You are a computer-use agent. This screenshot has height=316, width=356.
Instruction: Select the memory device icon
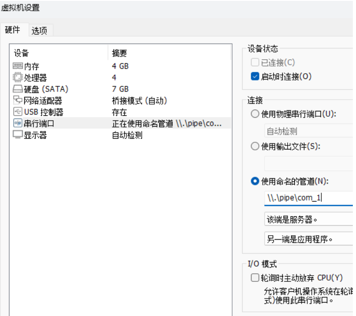point(18,66)
